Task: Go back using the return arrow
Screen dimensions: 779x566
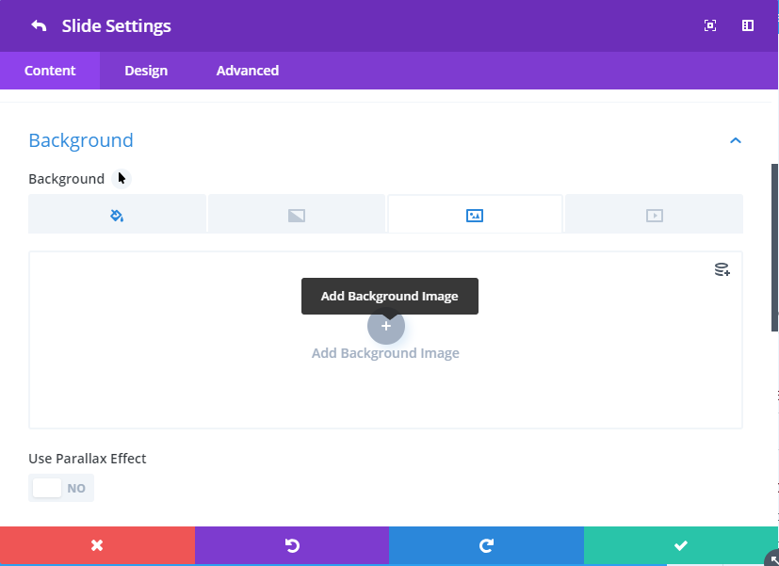Action: tap(39, 25)
